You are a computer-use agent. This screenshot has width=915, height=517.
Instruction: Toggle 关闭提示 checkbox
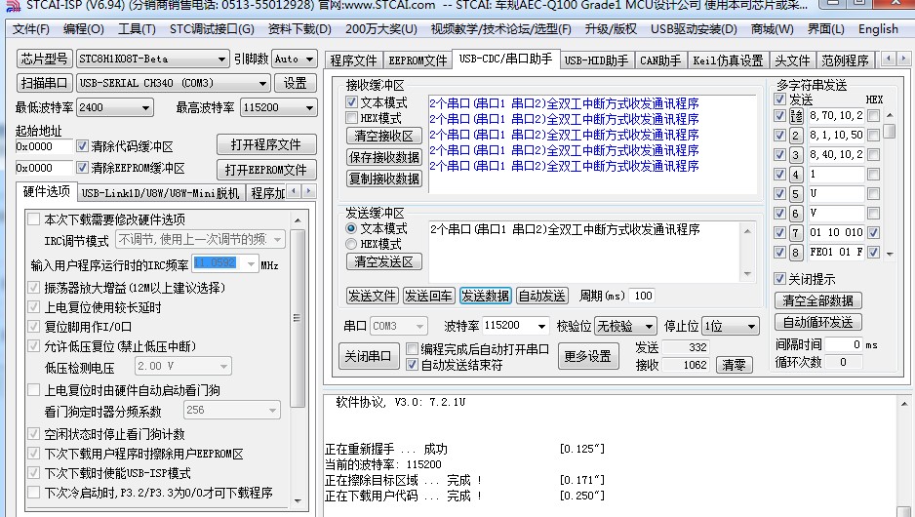779,278
